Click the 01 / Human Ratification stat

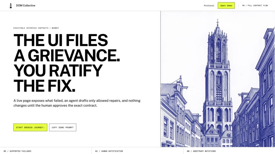(109, 151)
